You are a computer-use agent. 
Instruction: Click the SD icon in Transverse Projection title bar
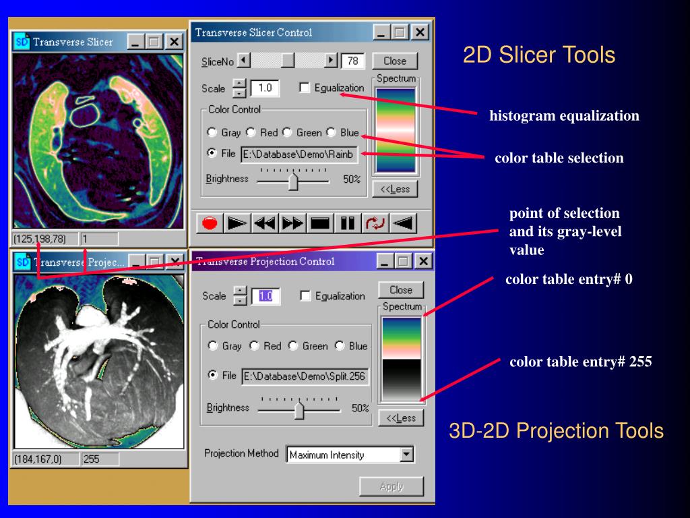22,262
